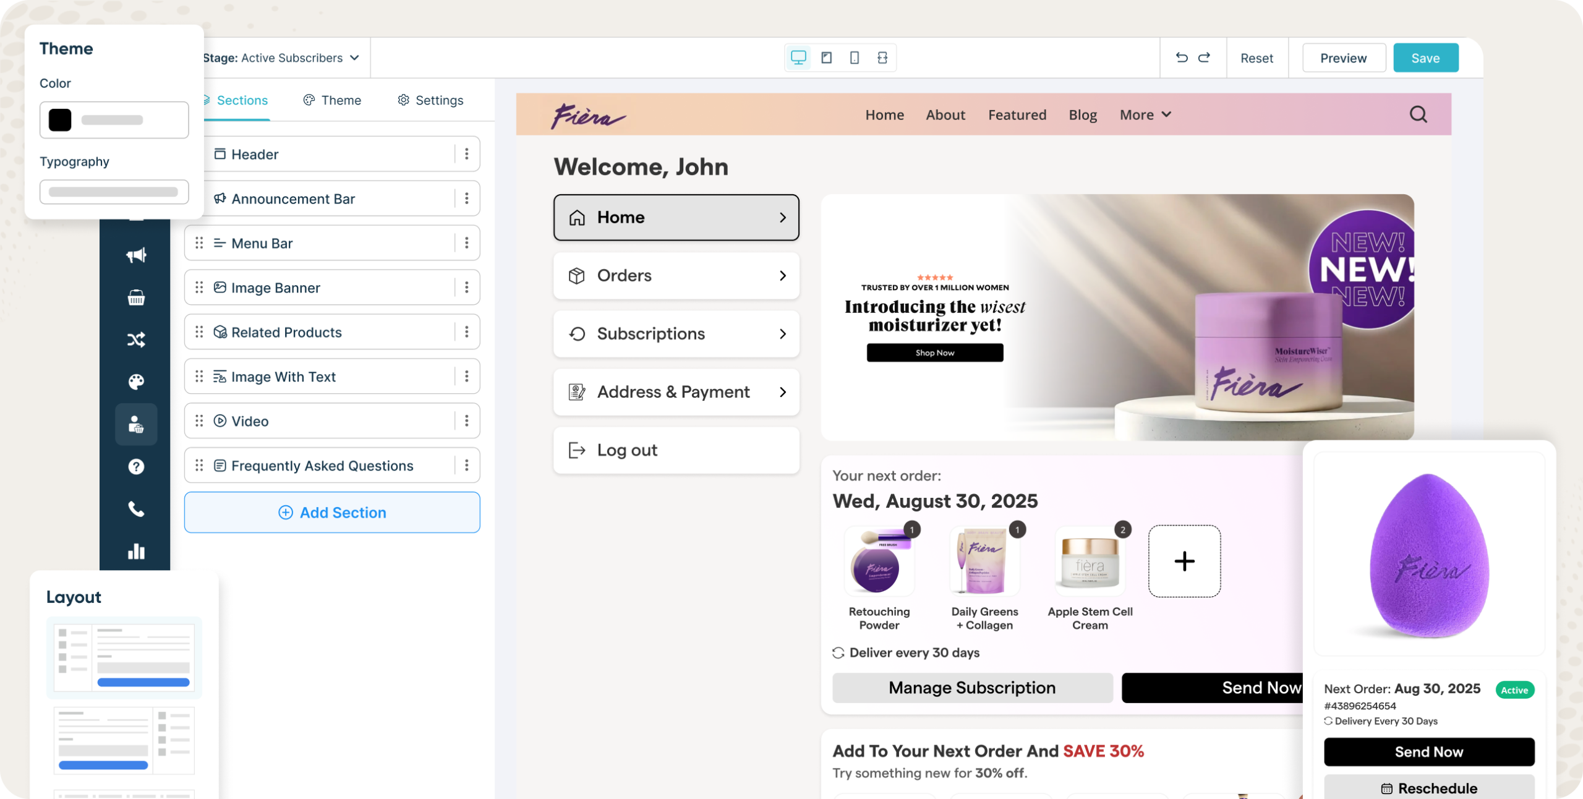The width and height of the screenshot is (1583, 799).
Task: Open options menu for Image Banner section
Action: (467, 288)
